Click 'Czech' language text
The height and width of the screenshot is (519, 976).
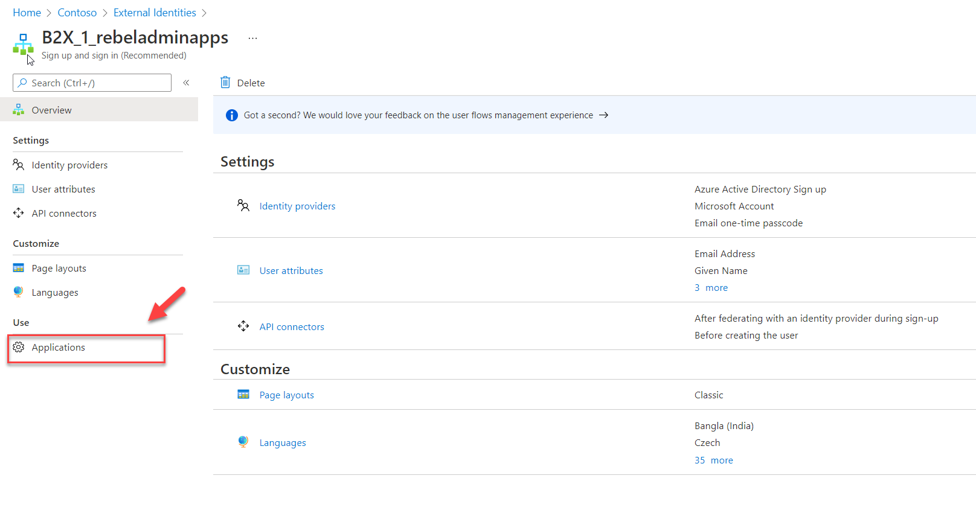click(707, 442)
